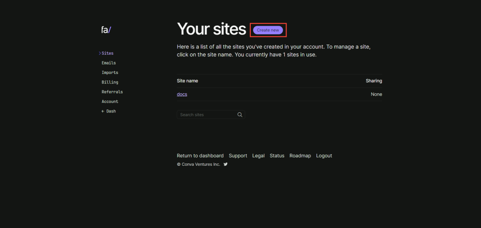Open Account settings from sidebar
The height and width of the screenshot is (228, 481).
(x=110, y=102)
